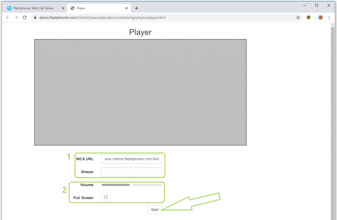
Task: Select the Player tab
Action: tap(99, 8)
